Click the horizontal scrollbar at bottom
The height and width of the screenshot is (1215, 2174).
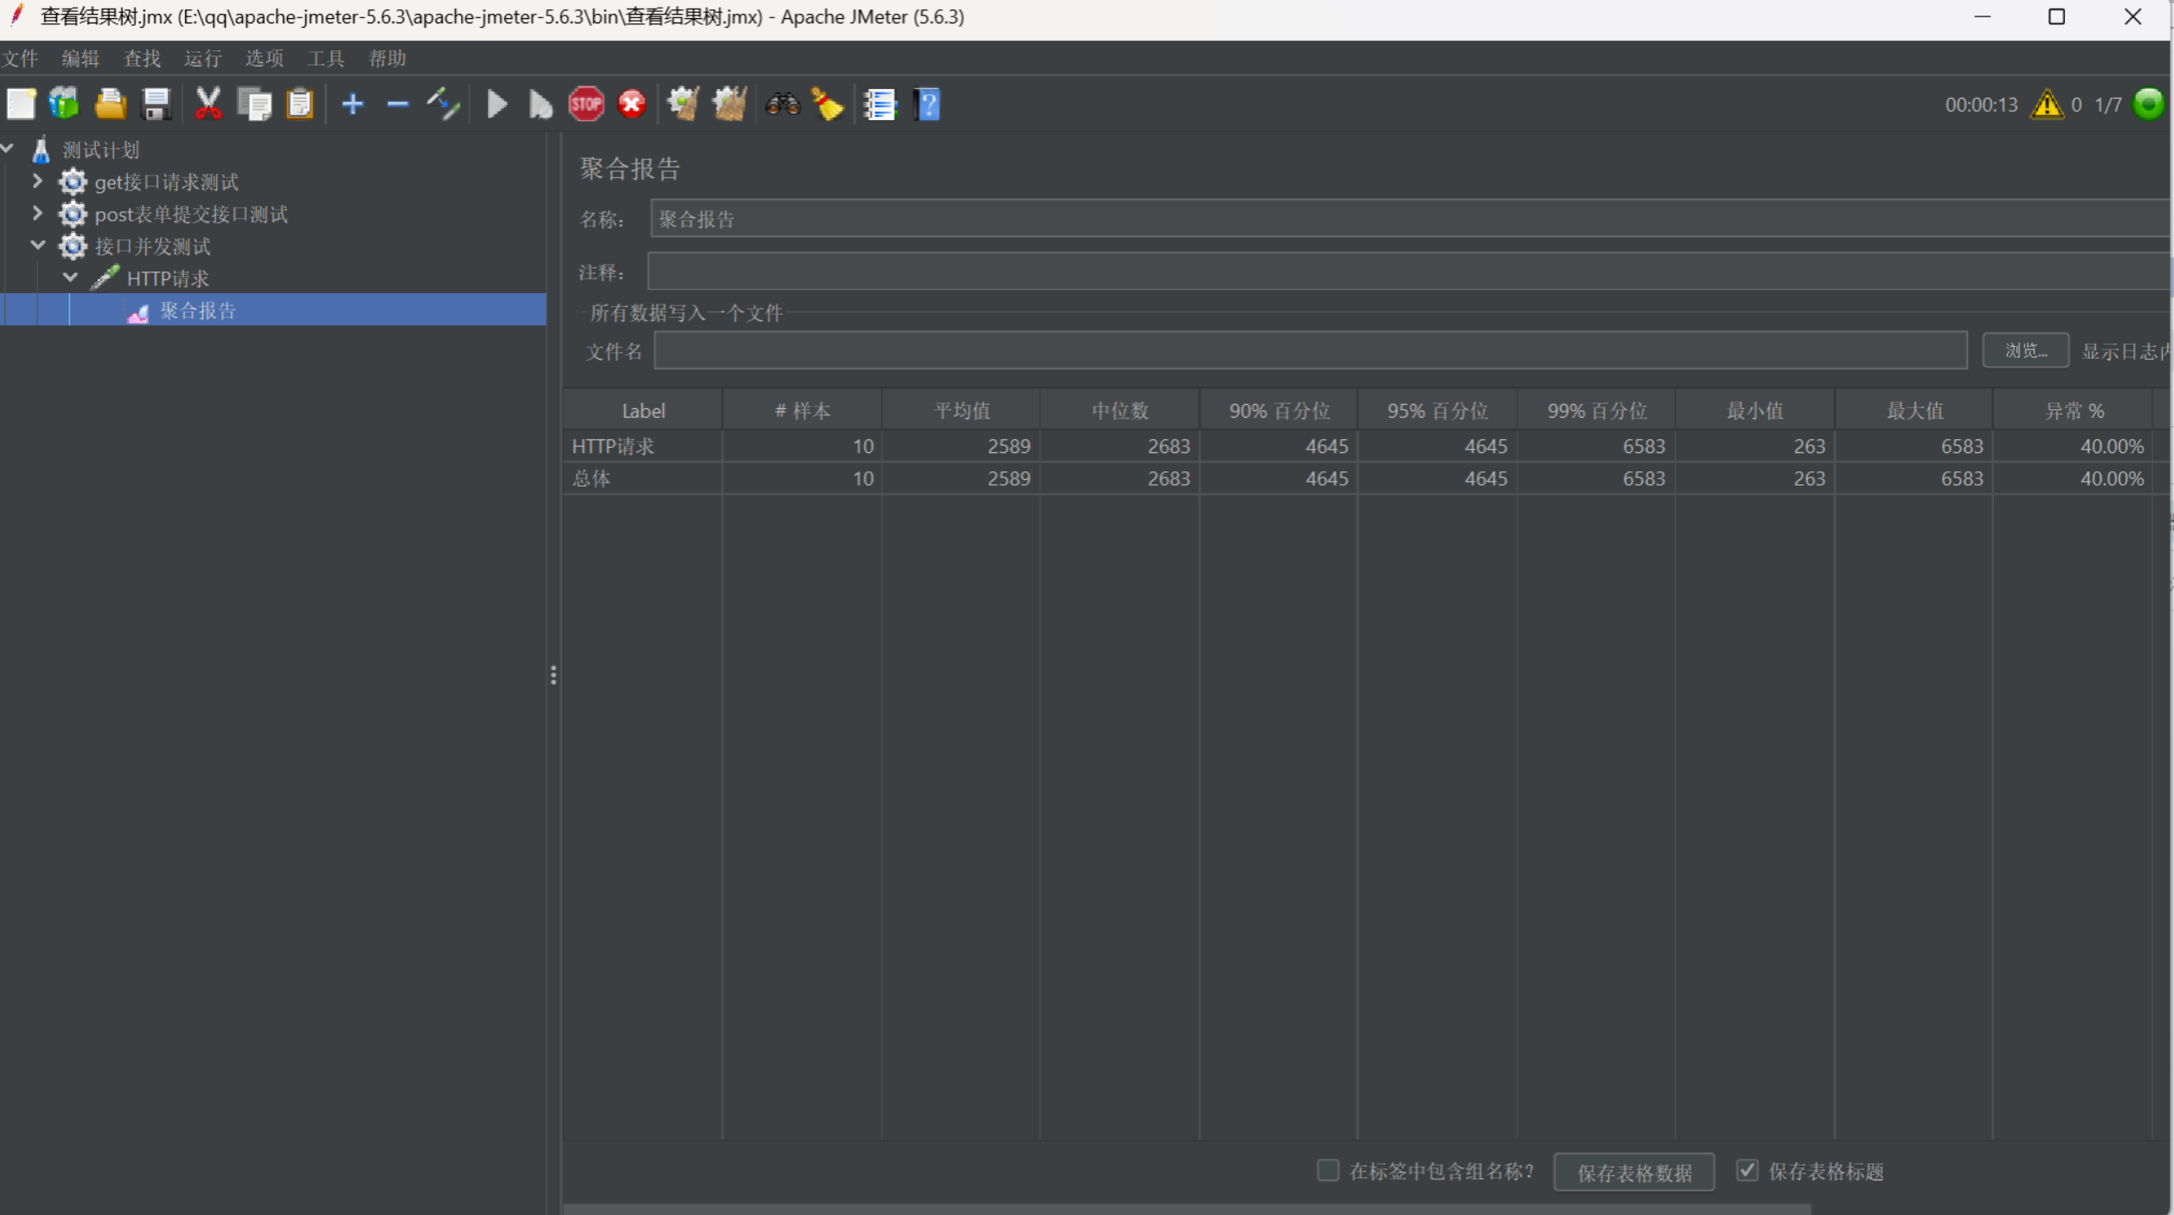pos(1185,1208)
